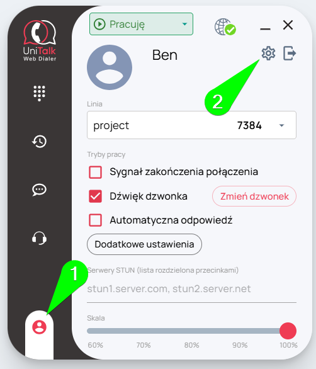This screenshot has height=369, width=316.
Task: Open the chat messages icon
Action: pyautogui.click(x=39, y=190)
